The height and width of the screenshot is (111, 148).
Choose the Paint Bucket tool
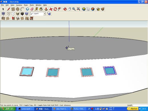pyautogui.click(x=41, y=9)
